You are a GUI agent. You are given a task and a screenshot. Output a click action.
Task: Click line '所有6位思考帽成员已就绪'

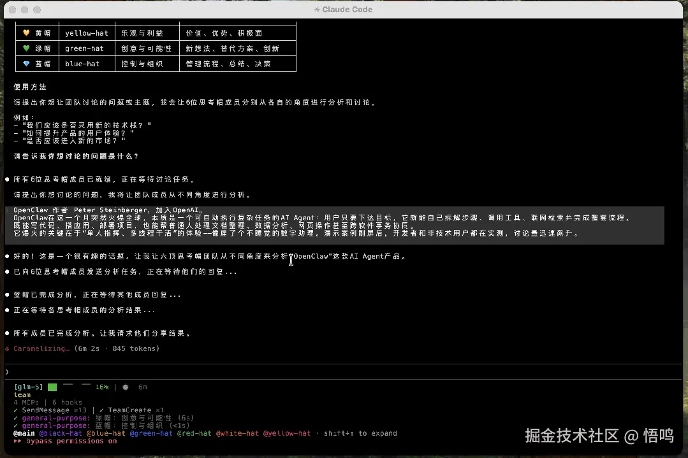coord(103,179)
